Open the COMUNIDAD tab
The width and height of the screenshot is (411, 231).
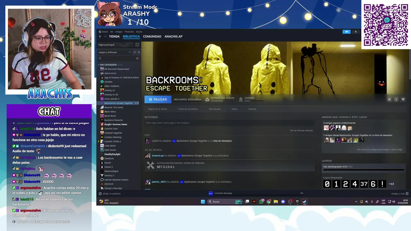(x=152, y=37)
